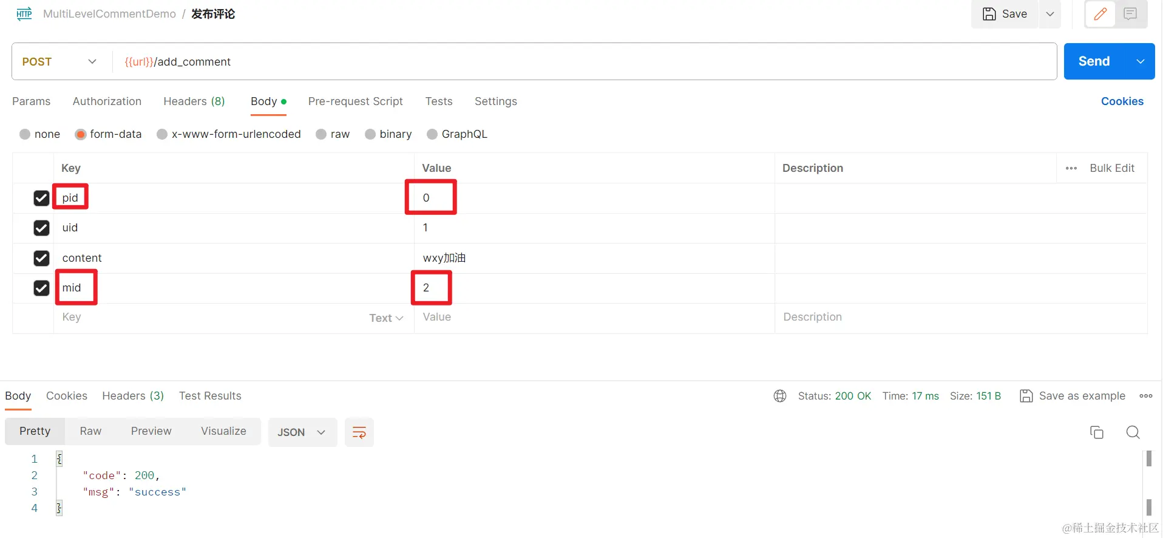
Task: Click the uid key cell
Action: pyautogui.click(x=234, y=228)
